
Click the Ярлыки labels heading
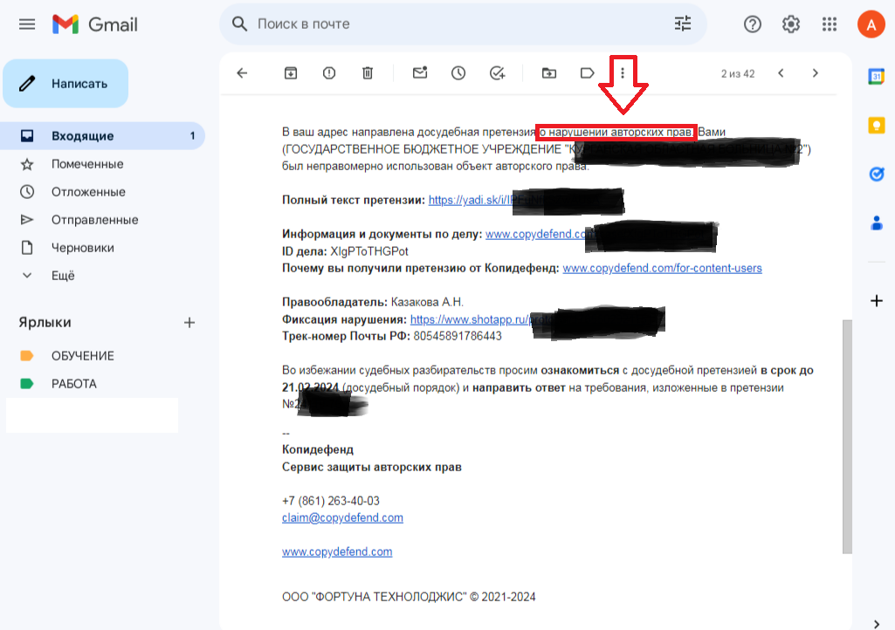point(45,323)
